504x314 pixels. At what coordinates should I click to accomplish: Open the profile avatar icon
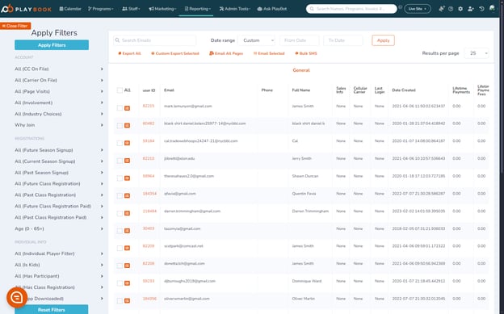click(492, 8)
